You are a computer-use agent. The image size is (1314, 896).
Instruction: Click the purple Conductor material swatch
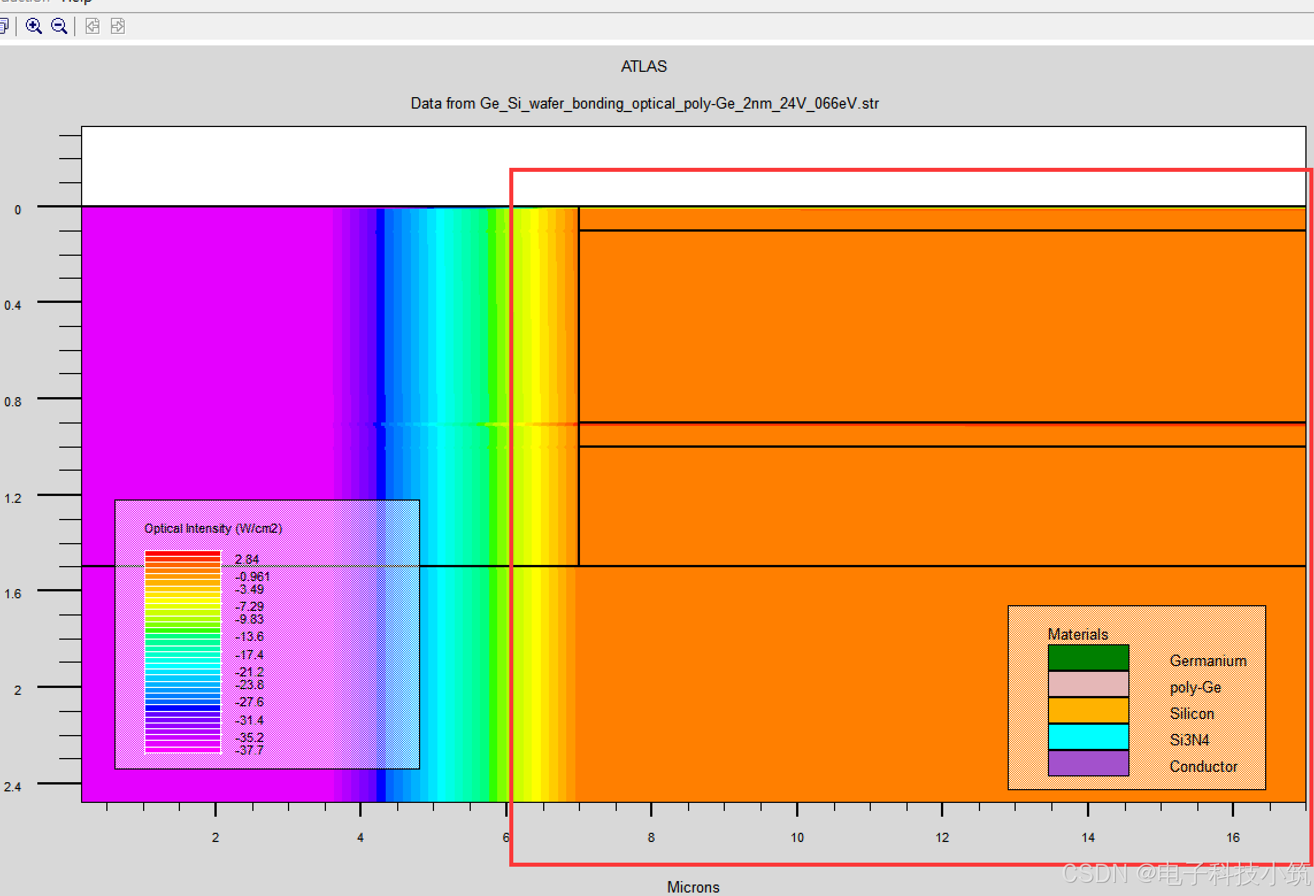click(1088, 763)
